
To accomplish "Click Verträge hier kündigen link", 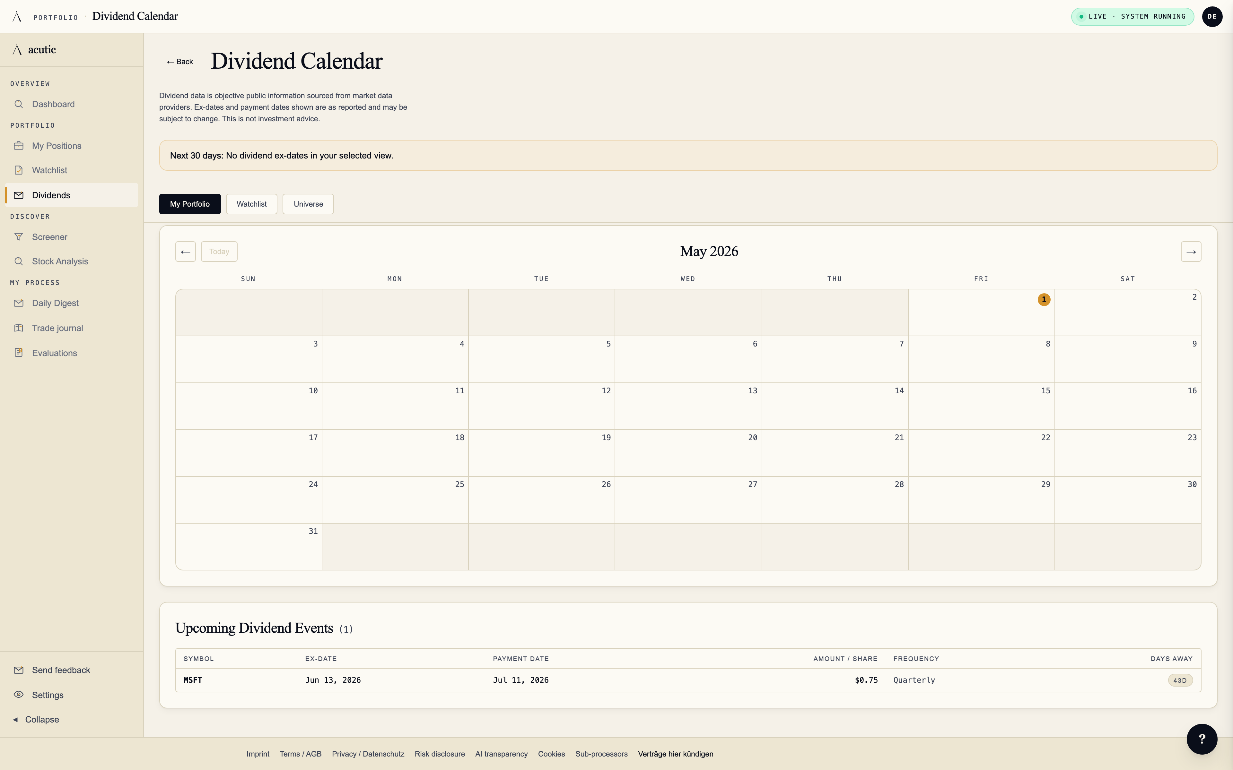I will pyautogui.click(x=676, y=754).
